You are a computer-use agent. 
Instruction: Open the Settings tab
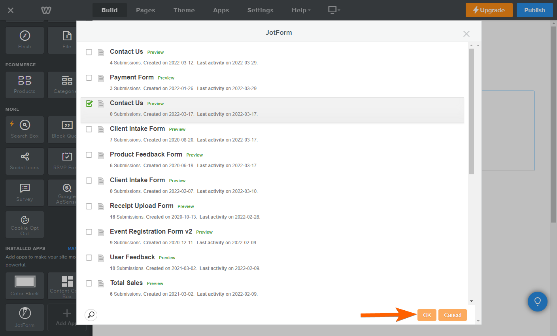point(260,10)
